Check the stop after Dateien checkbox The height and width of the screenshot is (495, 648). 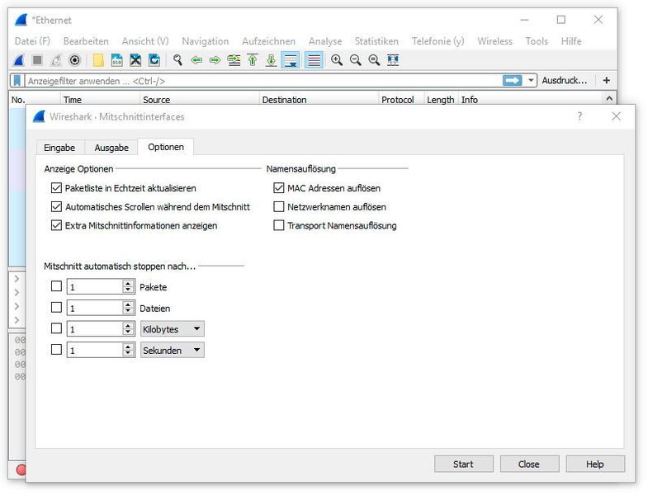point(56,308)
